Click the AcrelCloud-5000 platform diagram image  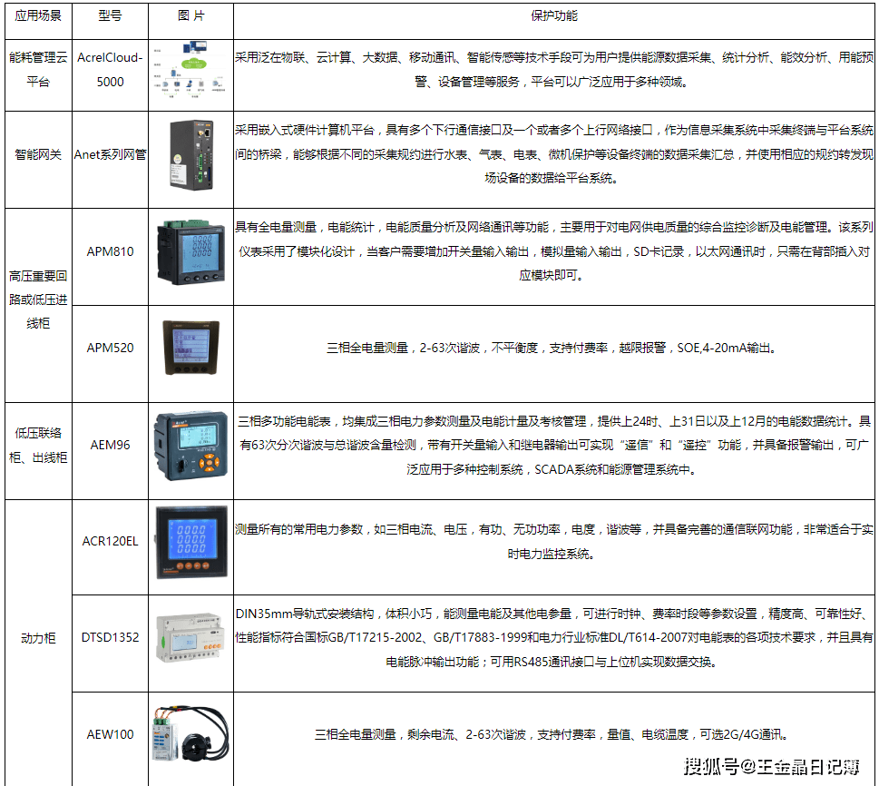pyautogui.click(x=189, y=70)
